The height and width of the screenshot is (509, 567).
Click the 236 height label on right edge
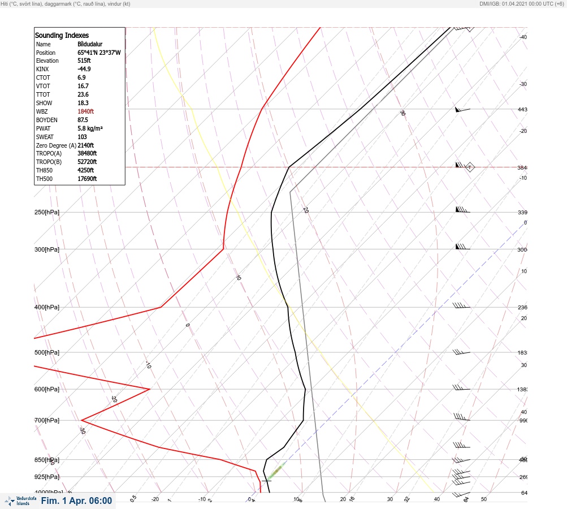(522, 307)
